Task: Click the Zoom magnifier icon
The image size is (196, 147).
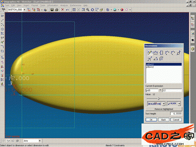Action: click(x=88, y=10)
